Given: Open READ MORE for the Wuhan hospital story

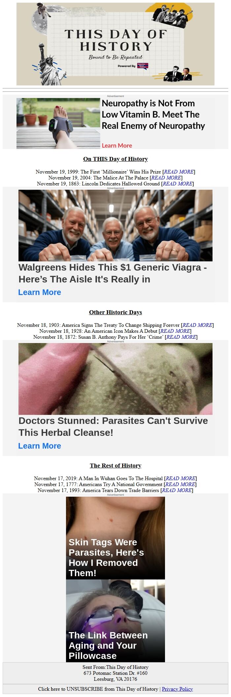Looking at the screenshot, I should 181,478.
